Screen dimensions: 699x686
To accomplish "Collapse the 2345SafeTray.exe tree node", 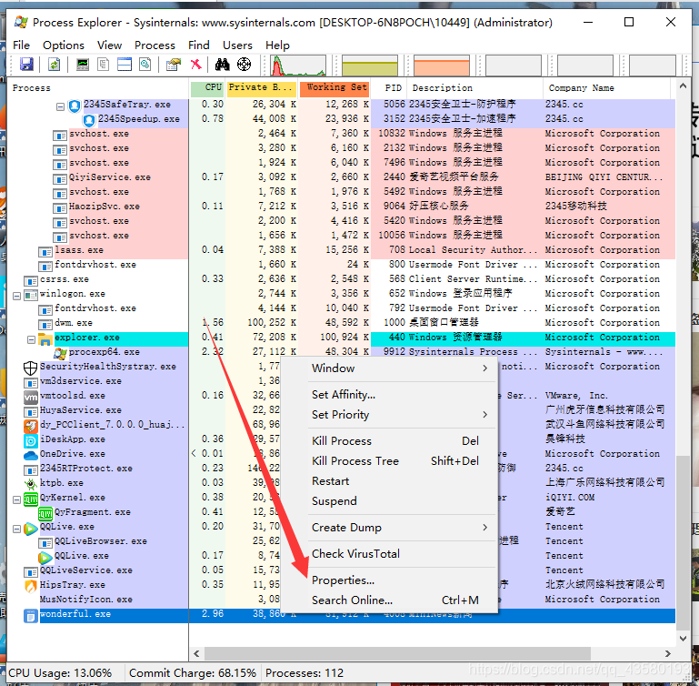I will point(60,106).
